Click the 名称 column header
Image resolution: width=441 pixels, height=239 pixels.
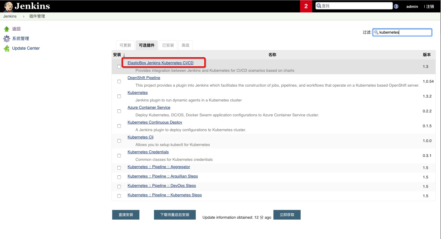coord(272,55)
